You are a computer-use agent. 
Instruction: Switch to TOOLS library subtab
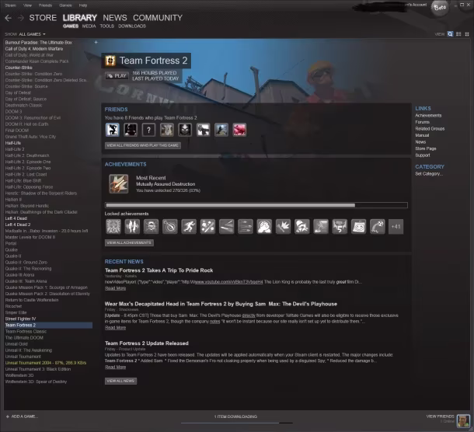click(x=107, y=26)
